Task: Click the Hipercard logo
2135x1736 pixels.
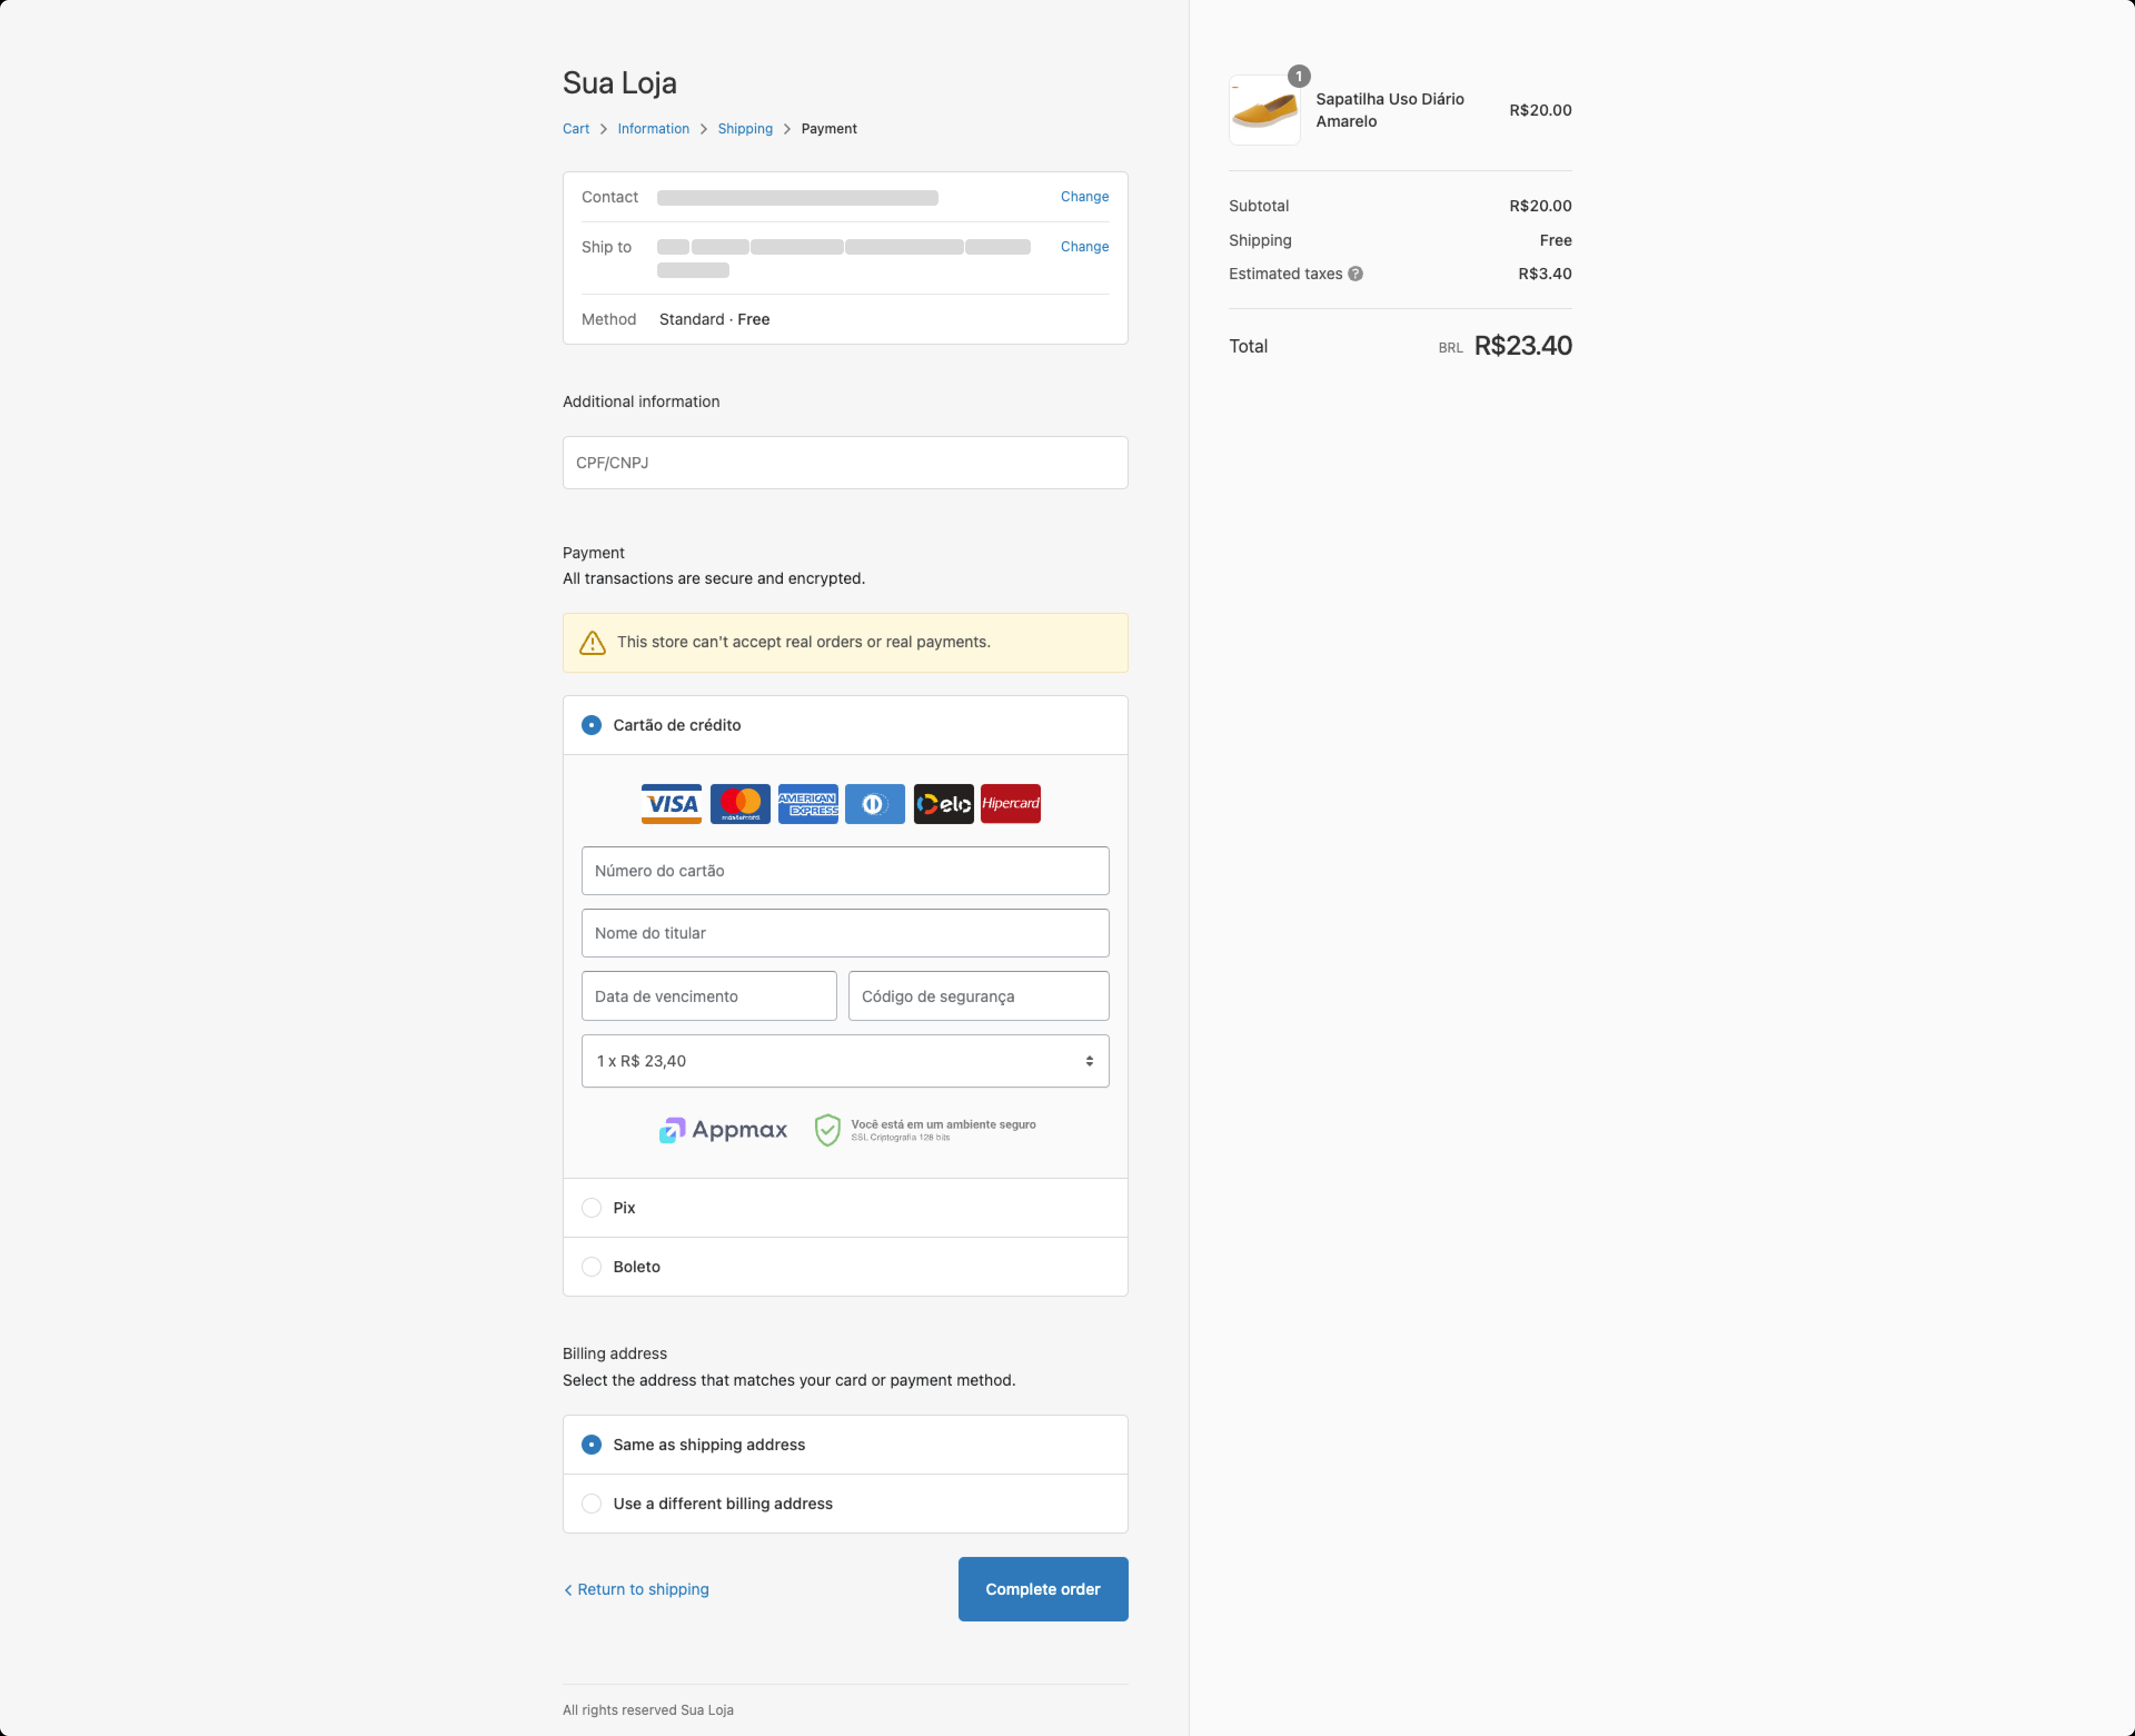Action: [1010, 804]
